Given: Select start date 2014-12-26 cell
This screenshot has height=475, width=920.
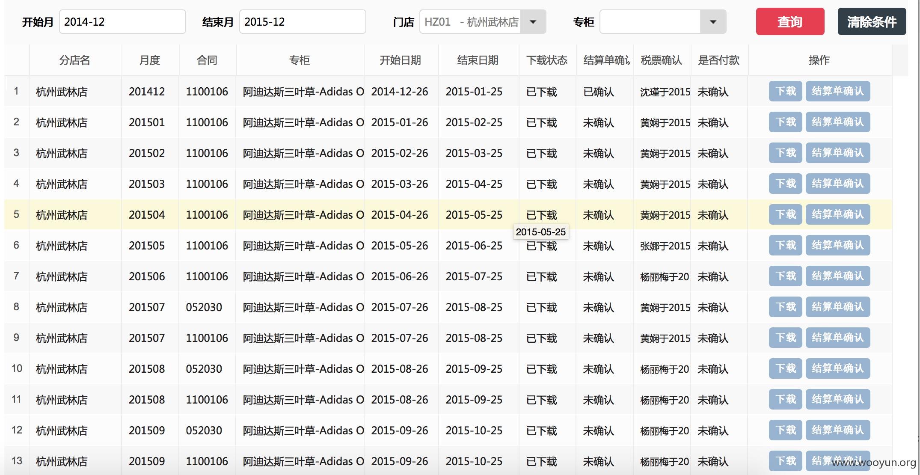Looking at the screenshot, I should point(401,92).
